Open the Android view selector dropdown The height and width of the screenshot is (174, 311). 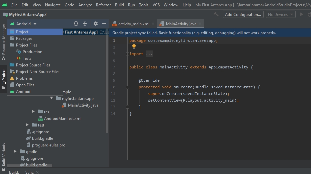(x=23, y=24)
